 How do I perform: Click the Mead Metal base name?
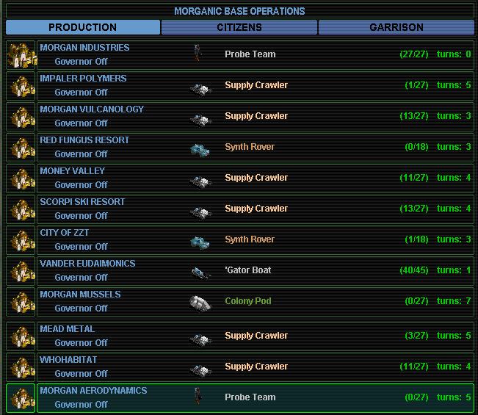coord(67,329)
